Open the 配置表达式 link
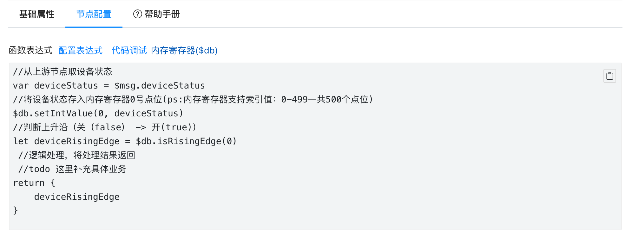The width and height of the screenshot is (625, 234). [x=81, y=51]
